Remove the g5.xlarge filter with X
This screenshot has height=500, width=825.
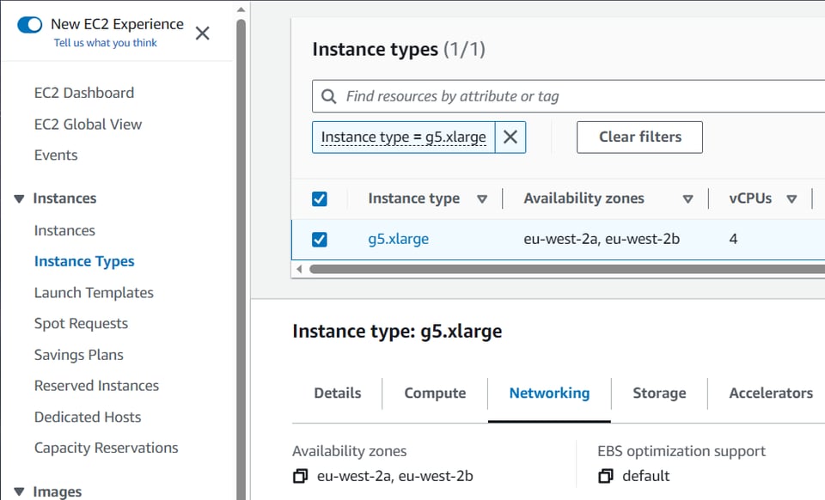coord(510,137)
